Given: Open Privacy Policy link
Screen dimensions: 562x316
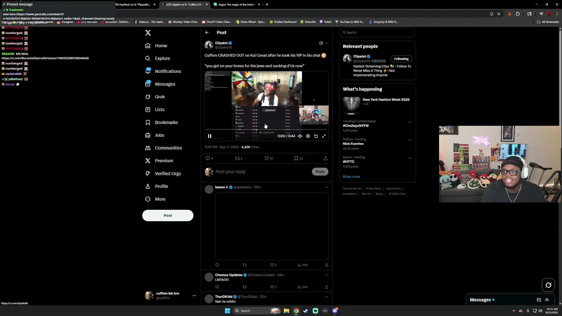Looking at the screenshot, I should point(374,189).
